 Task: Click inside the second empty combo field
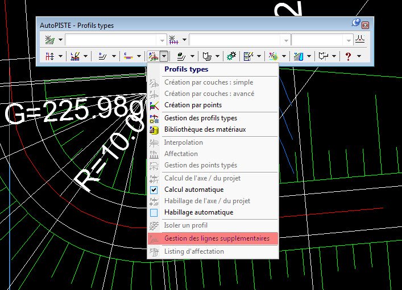tap(235, 40)
